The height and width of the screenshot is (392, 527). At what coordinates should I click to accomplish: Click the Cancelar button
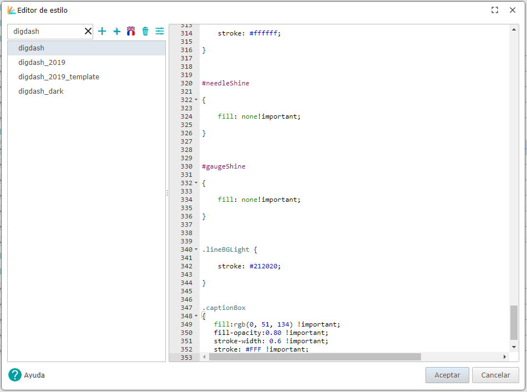[495, 375]
